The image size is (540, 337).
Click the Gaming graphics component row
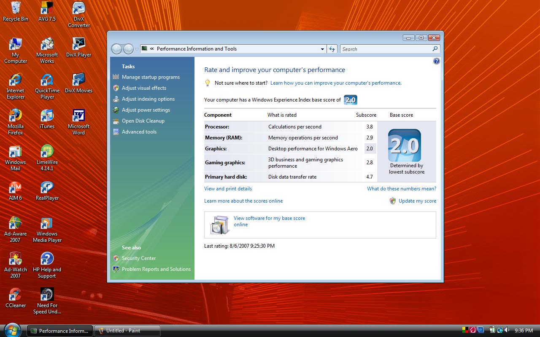291,163
